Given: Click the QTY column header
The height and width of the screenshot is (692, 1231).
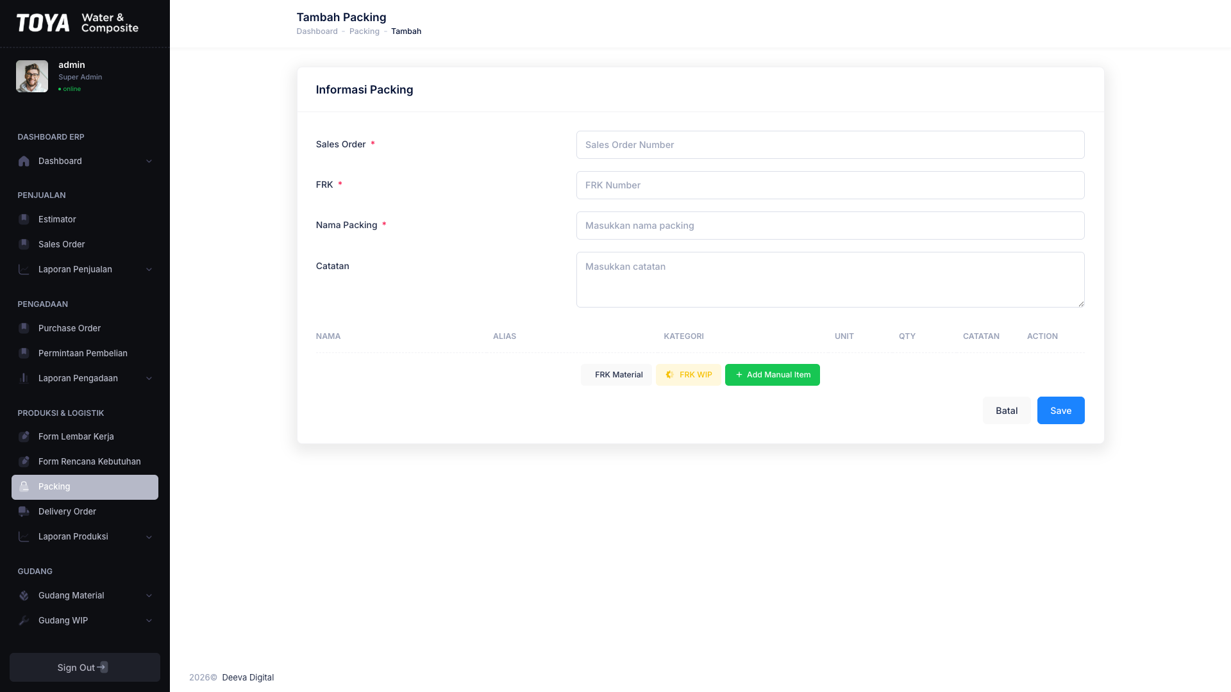Looking at the screenshot, I should pyautogui.click(x=907, y=336).
